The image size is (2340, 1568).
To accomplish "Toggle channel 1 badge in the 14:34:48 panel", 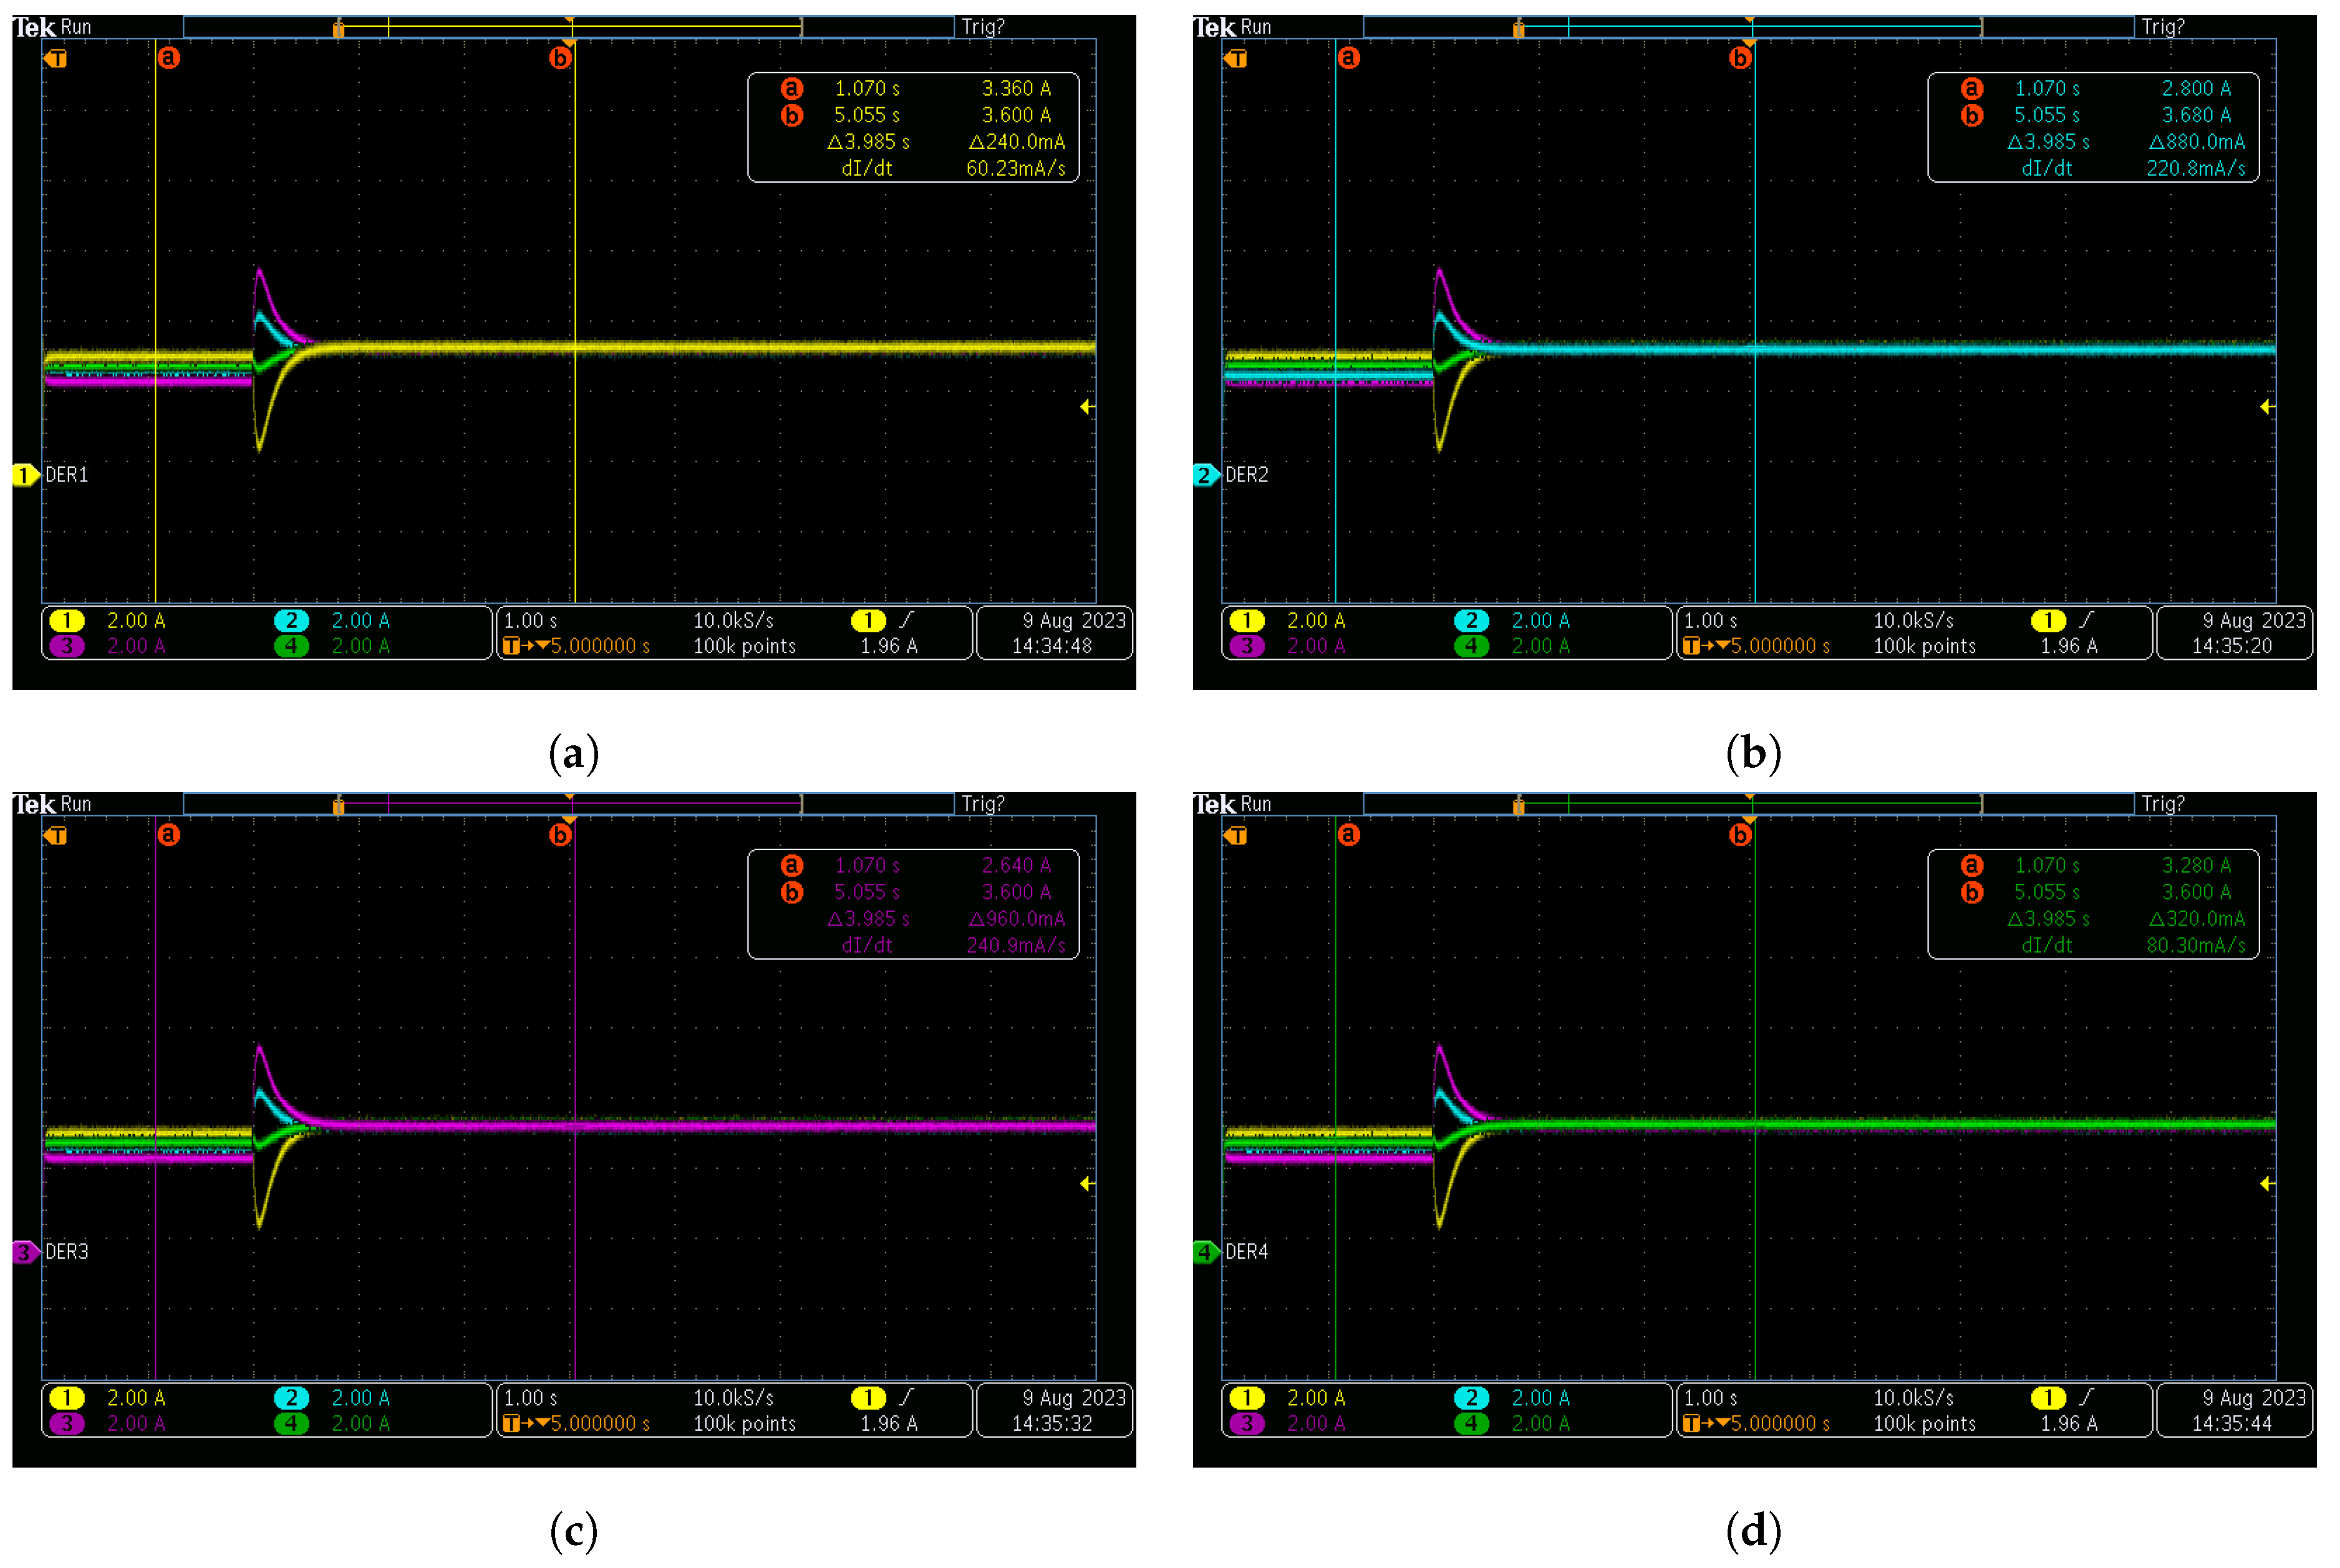I will pyautogui.click(x=66, y=621).
